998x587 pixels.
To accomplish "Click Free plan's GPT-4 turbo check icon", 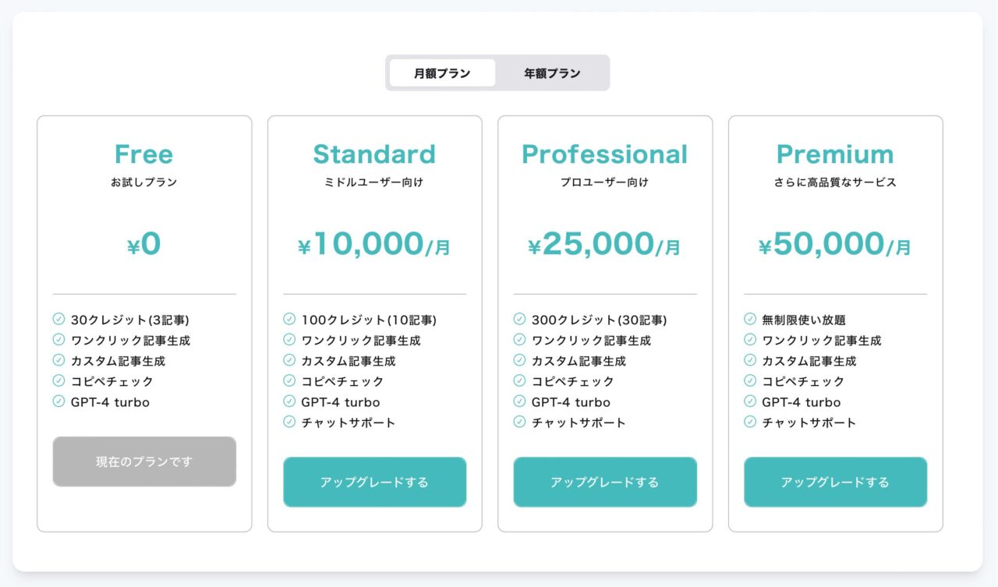I will (x=58, y=401).
